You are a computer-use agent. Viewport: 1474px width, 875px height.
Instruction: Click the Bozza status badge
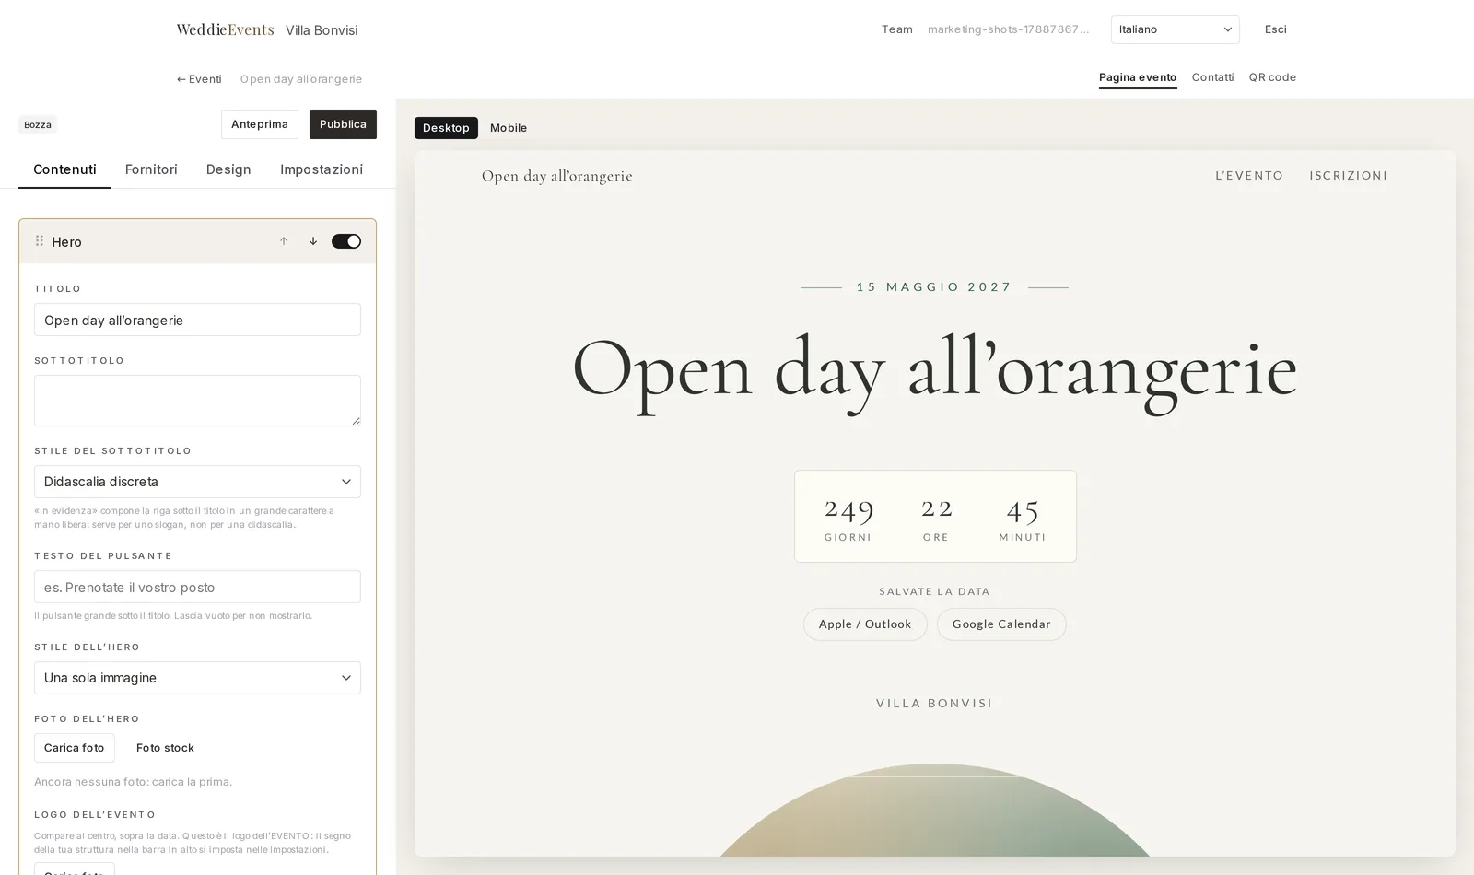click(38, 124)
